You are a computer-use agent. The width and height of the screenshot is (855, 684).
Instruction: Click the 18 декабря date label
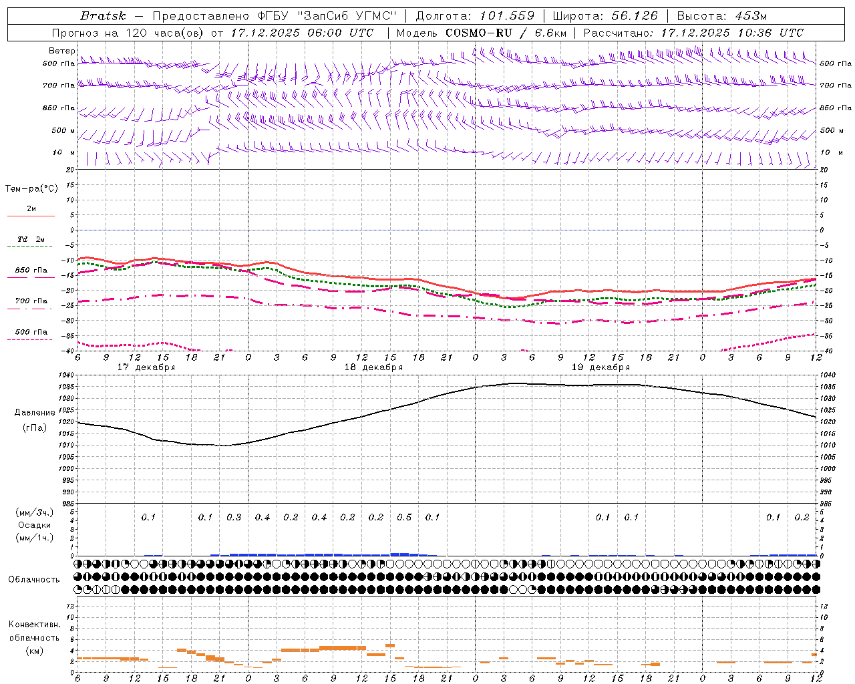373,367
